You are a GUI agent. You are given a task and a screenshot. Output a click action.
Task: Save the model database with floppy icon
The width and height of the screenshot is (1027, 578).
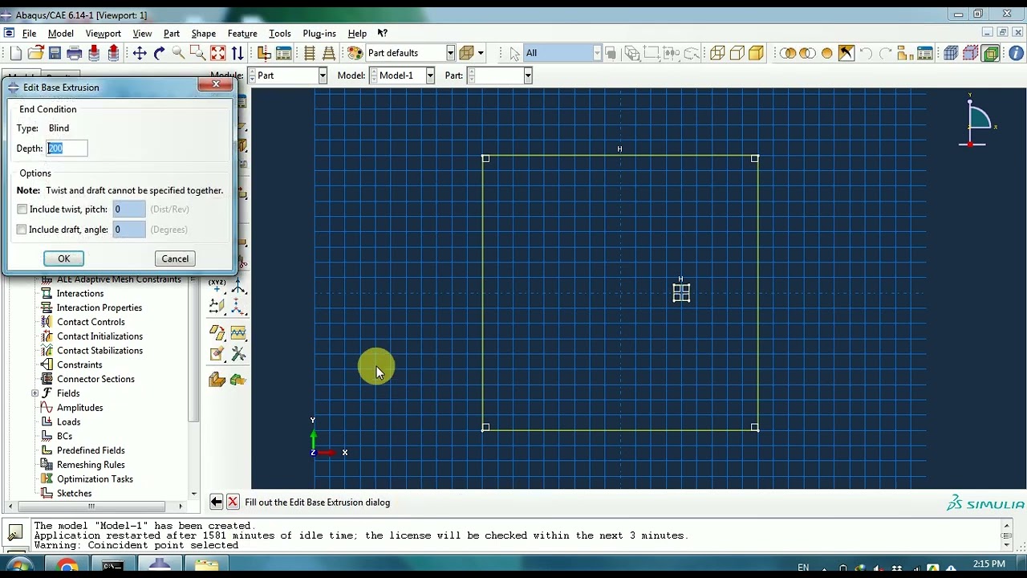click(55, 53)
